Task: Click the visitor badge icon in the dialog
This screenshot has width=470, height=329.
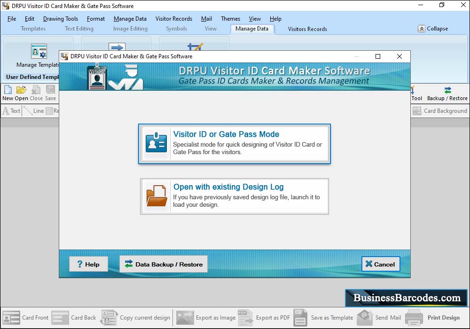Action: coord(156,142)
